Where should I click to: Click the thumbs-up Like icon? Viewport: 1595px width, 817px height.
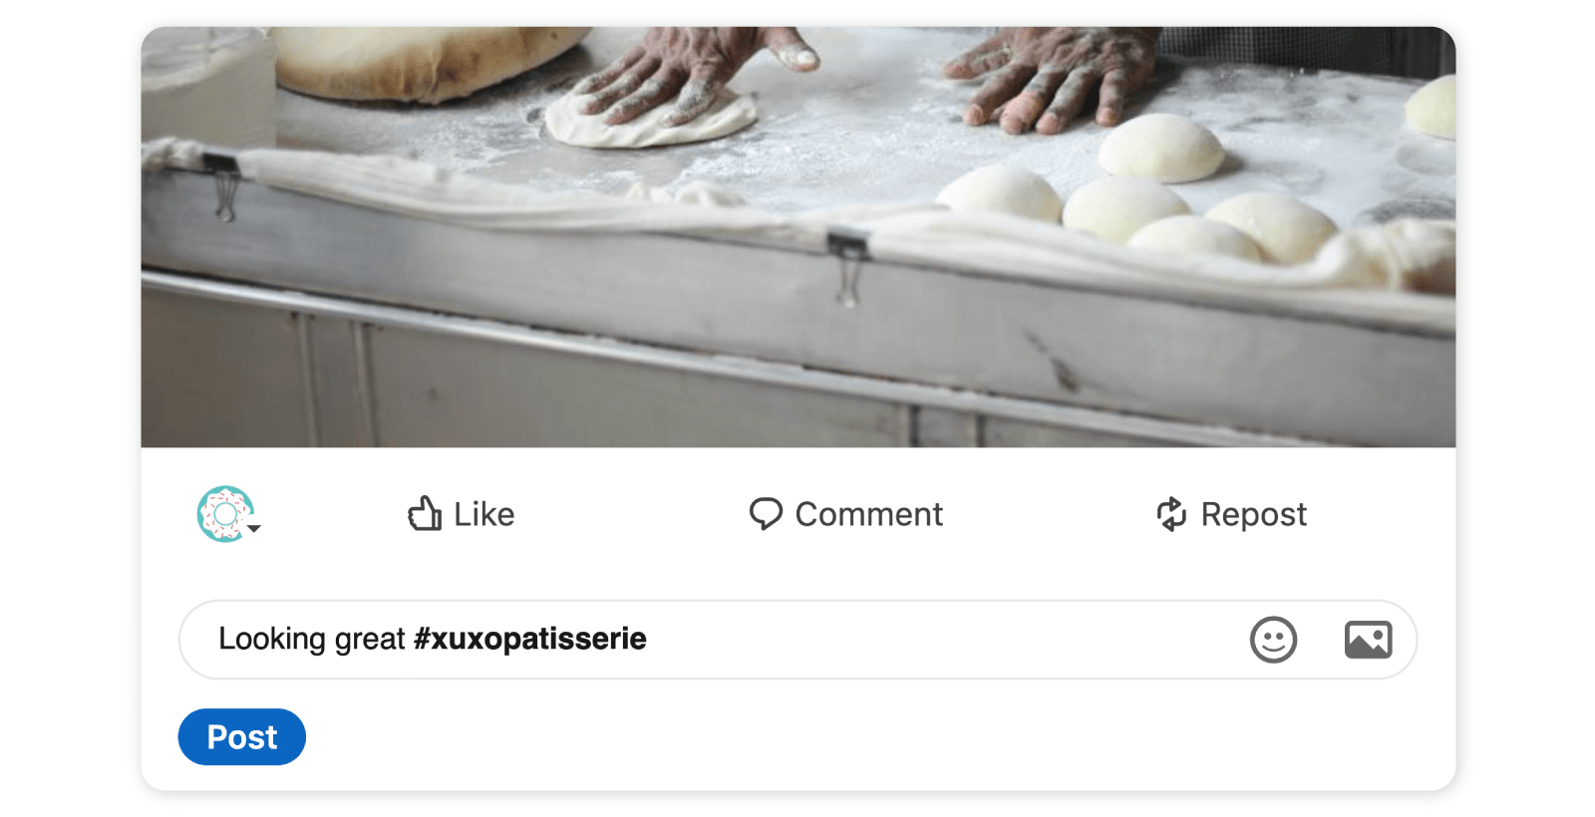pyautogui.click(x=425, y=514)
